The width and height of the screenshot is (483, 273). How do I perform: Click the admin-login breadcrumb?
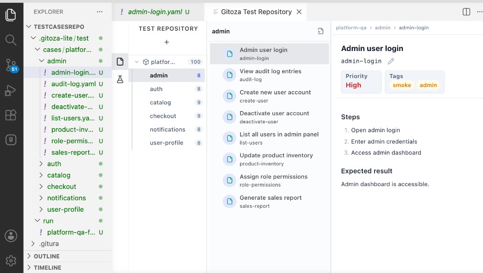pyautogui.click(x=414, y=28)
